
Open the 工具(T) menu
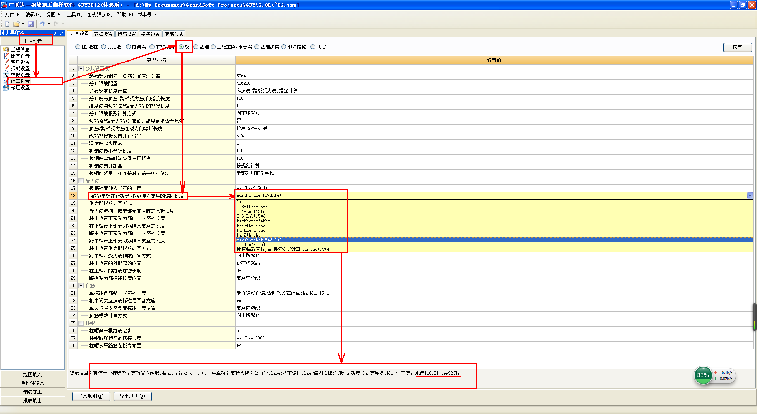tap(75, 15)
